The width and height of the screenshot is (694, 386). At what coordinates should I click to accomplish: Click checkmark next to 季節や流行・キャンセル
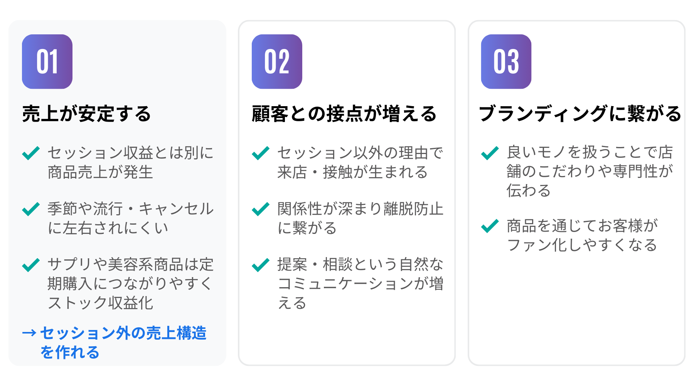tap(31, 209)
